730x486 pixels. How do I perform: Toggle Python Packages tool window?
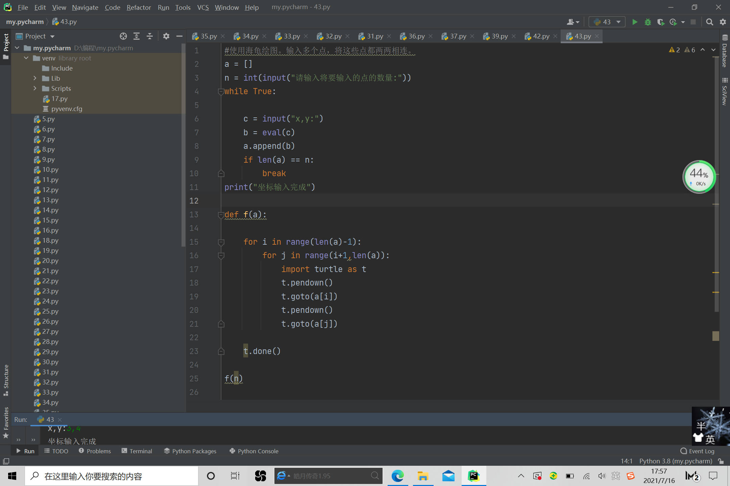[190, 451]
